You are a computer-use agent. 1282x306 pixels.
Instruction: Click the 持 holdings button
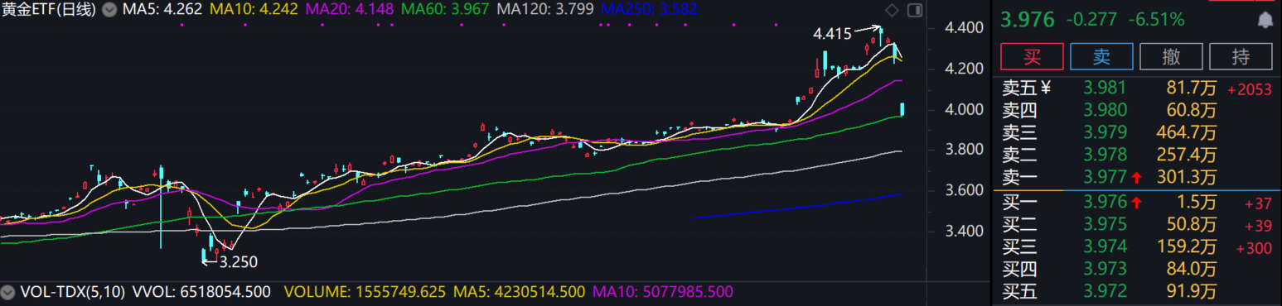pos(1241,56)
